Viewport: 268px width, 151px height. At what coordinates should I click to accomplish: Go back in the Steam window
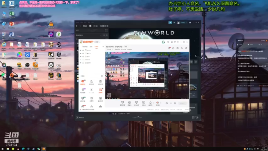coord(77,26)
